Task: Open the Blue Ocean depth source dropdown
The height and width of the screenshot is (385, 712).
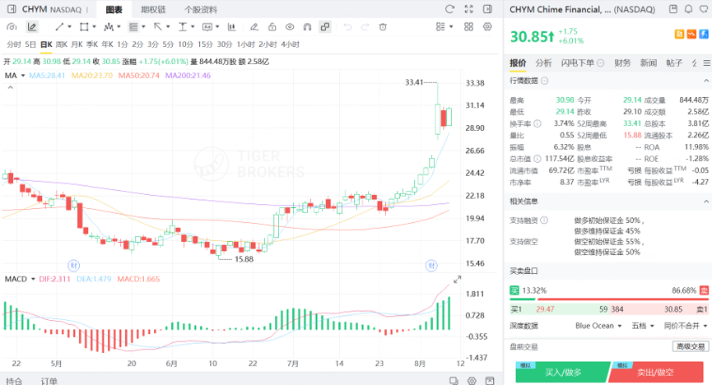Action: click(598, 326)
